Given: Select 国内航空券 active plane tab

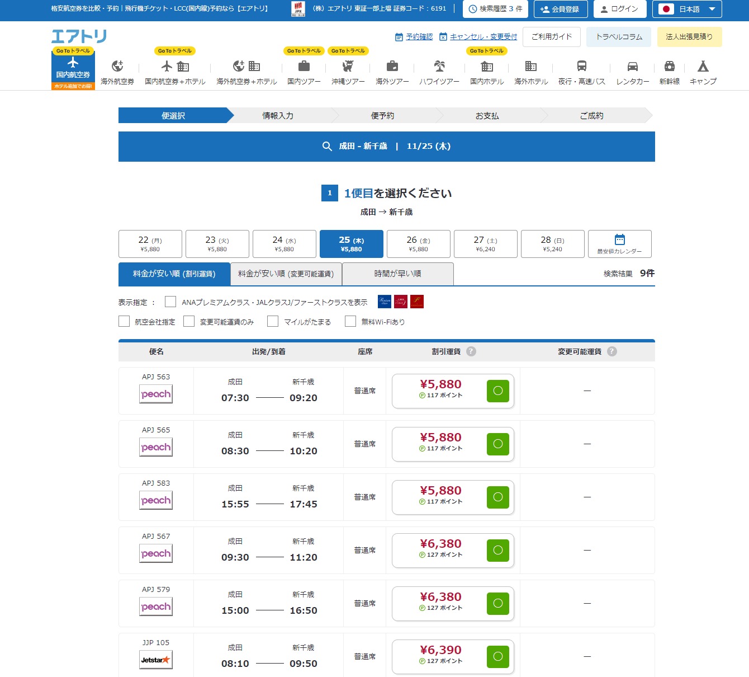Looking at the screenshot, I should pos(73,70).
